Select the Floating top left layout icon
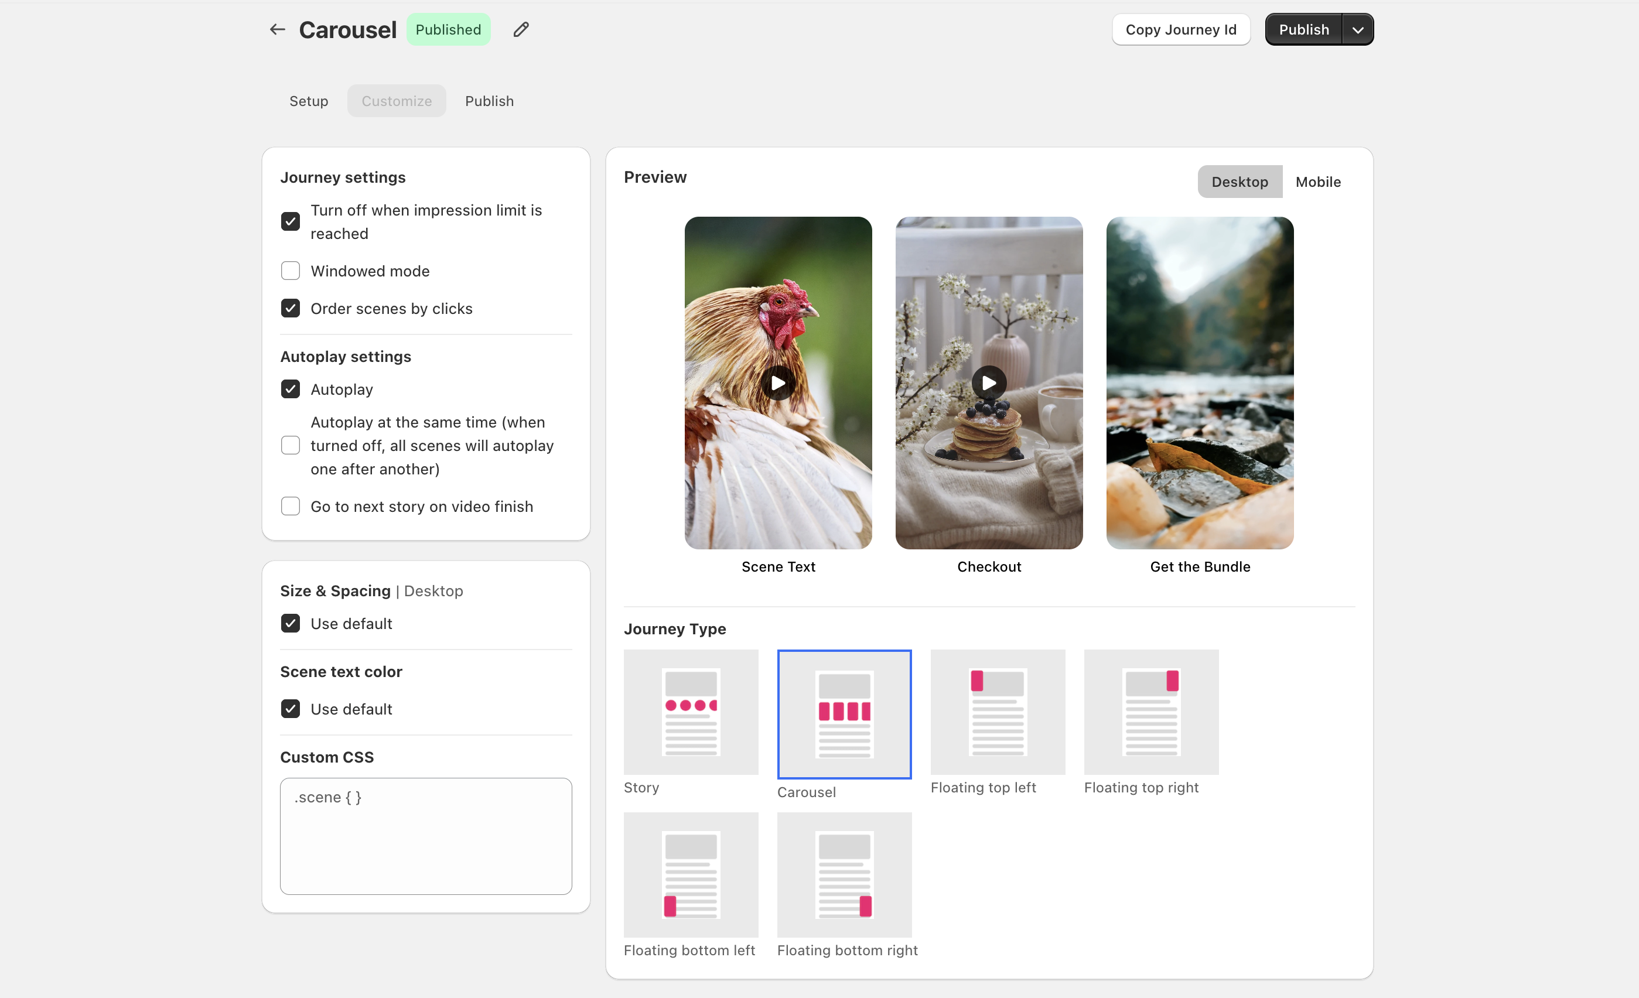 997,712
